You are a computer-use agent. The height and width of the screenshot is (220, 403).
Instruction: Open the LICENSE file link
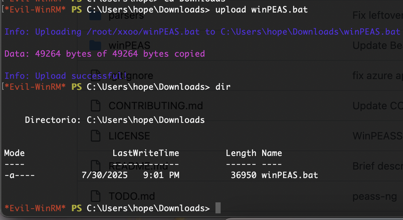(129, 136)
